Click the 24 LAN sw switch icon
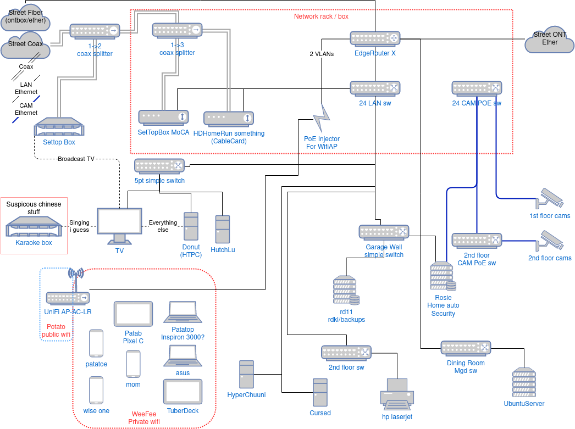575x429 pixels. (x=375, y=88)
